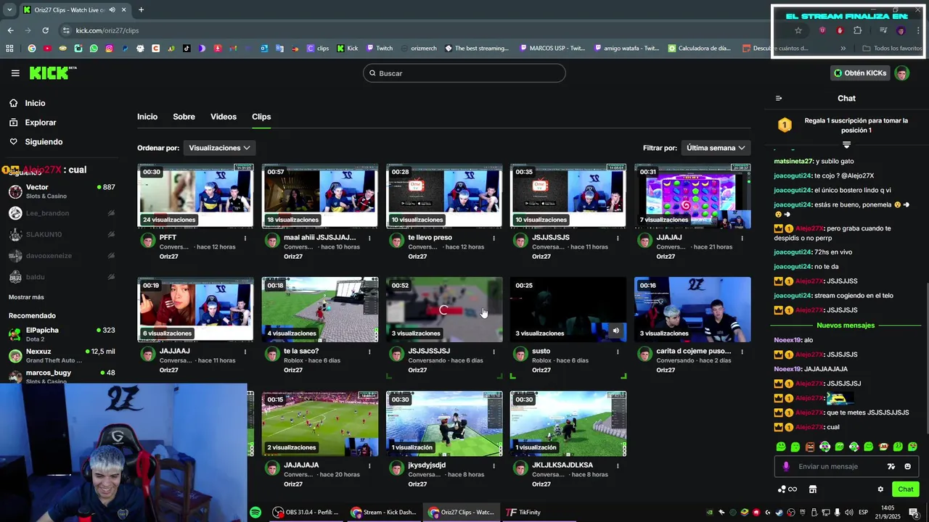
Task: Open options for 'te llevo preso' clip
Action: [x=494, y=238]
